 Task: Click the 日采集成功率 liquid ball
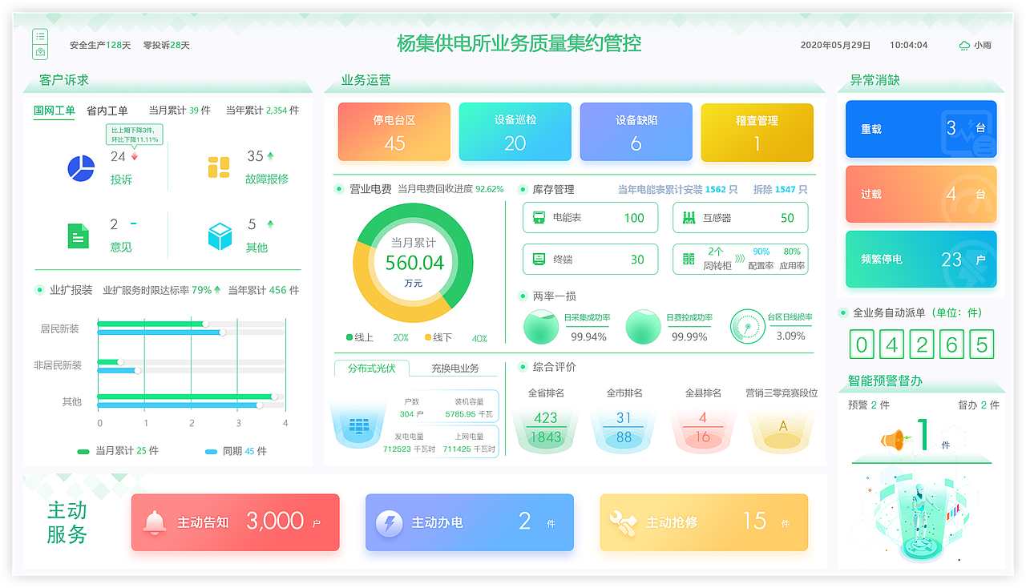pos(541,327)
